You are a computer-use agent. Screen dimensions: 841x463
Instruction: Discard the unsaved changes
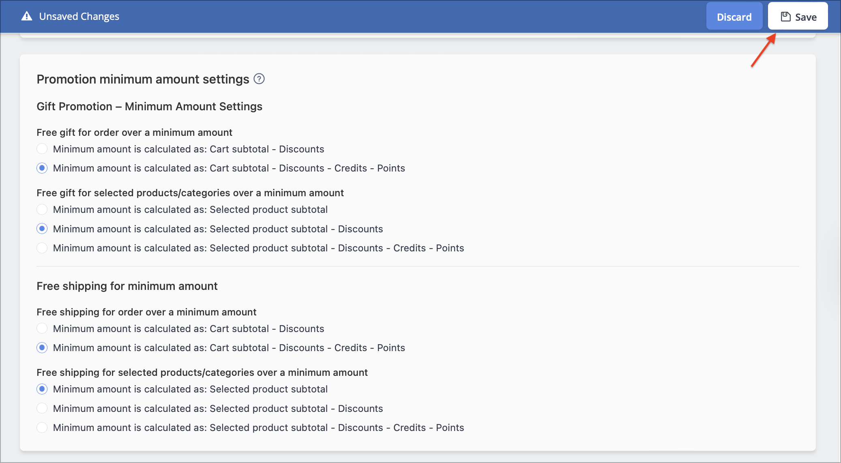(x=734, y=17)
